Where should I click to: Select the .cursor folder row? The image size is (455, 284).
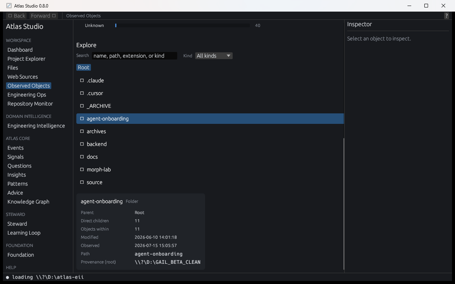[x=210, y=93]
